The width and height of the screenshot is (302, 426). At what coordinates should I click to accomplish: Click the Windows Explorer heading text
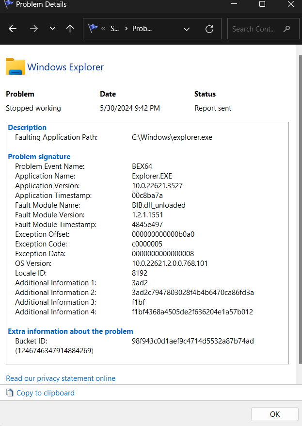pos(65,67)
